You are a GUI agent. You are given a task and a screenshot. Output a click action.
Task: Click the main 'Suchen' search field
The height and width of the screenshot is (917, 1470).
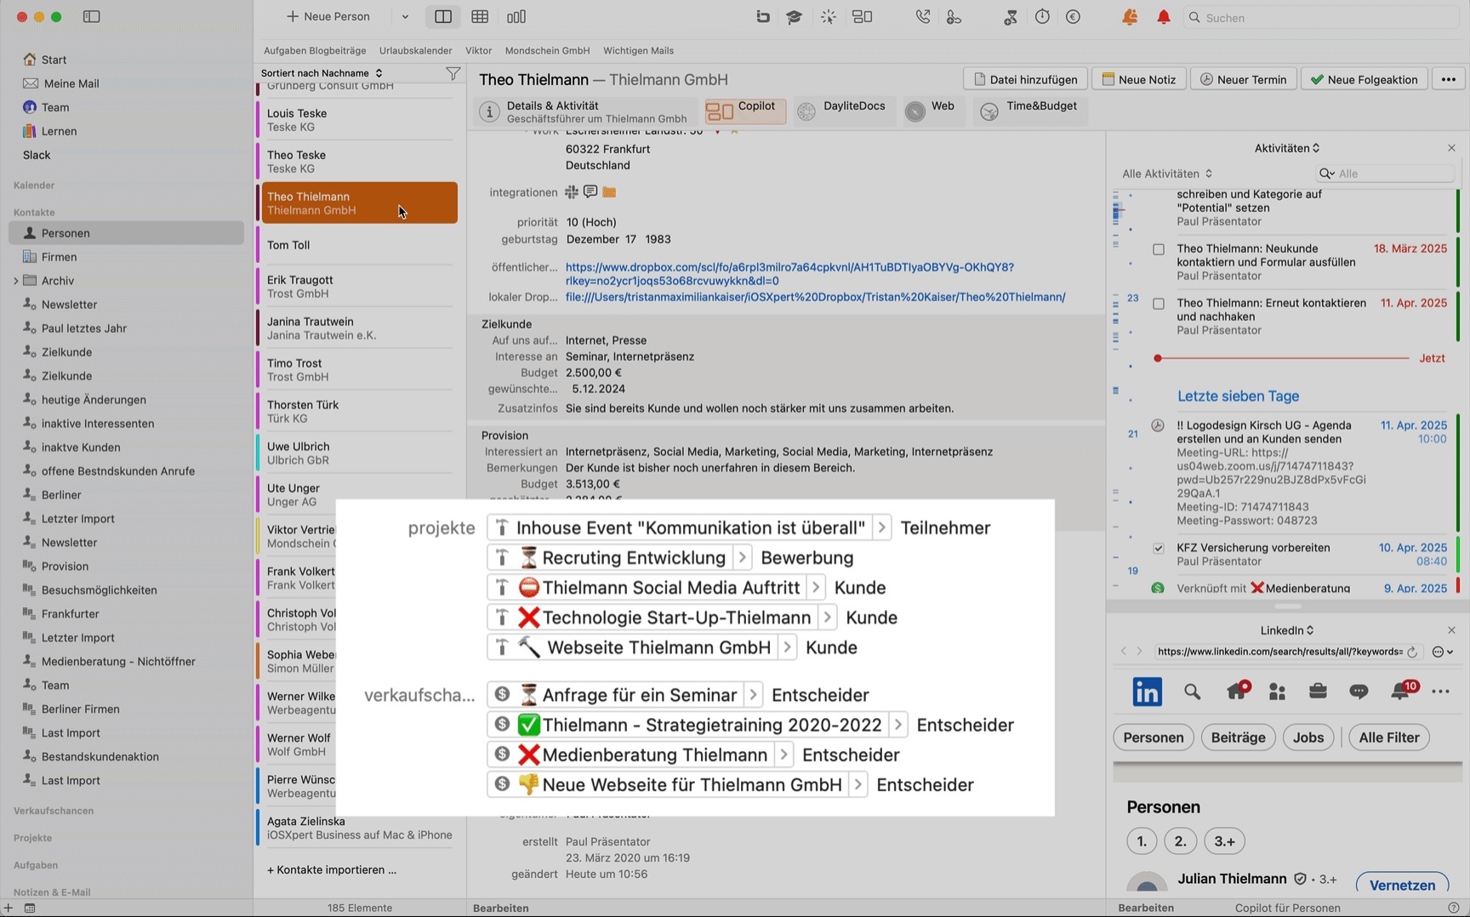[1322, 17]
